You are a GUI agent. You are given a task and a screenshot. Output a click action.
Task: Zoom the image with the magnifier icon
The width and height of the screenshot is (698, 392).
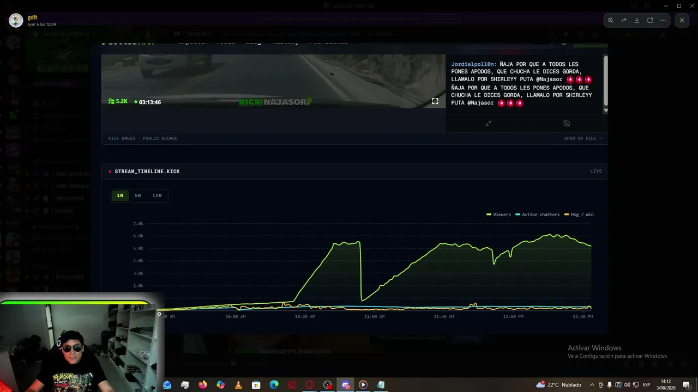point(610,20)
